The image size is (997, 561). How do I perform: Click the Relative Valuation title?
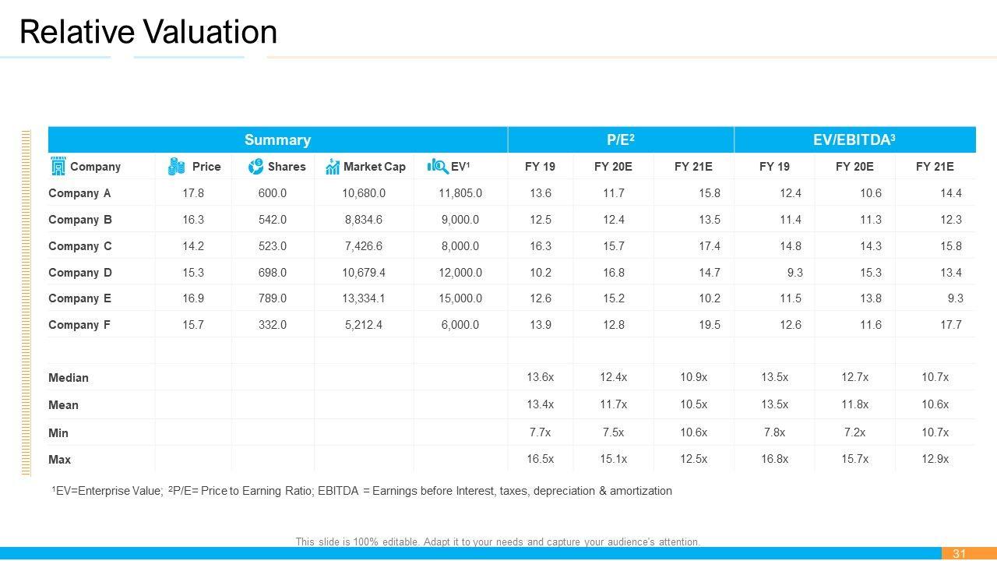pos(148,32)
